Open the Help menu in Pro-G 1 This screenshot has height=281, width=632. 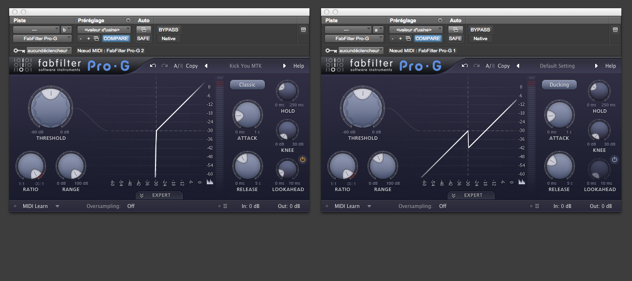611,66
